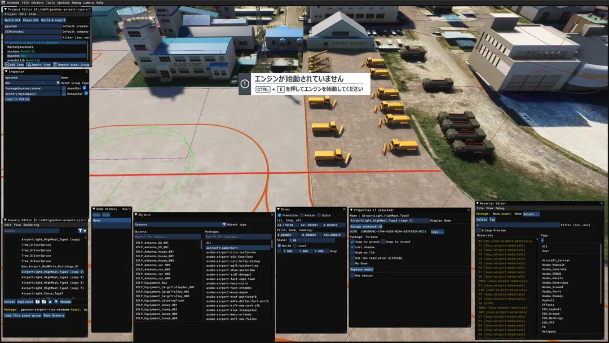Collapse the Material Editor panel triangle
The image size is (609, 343).
pos(478,203)
